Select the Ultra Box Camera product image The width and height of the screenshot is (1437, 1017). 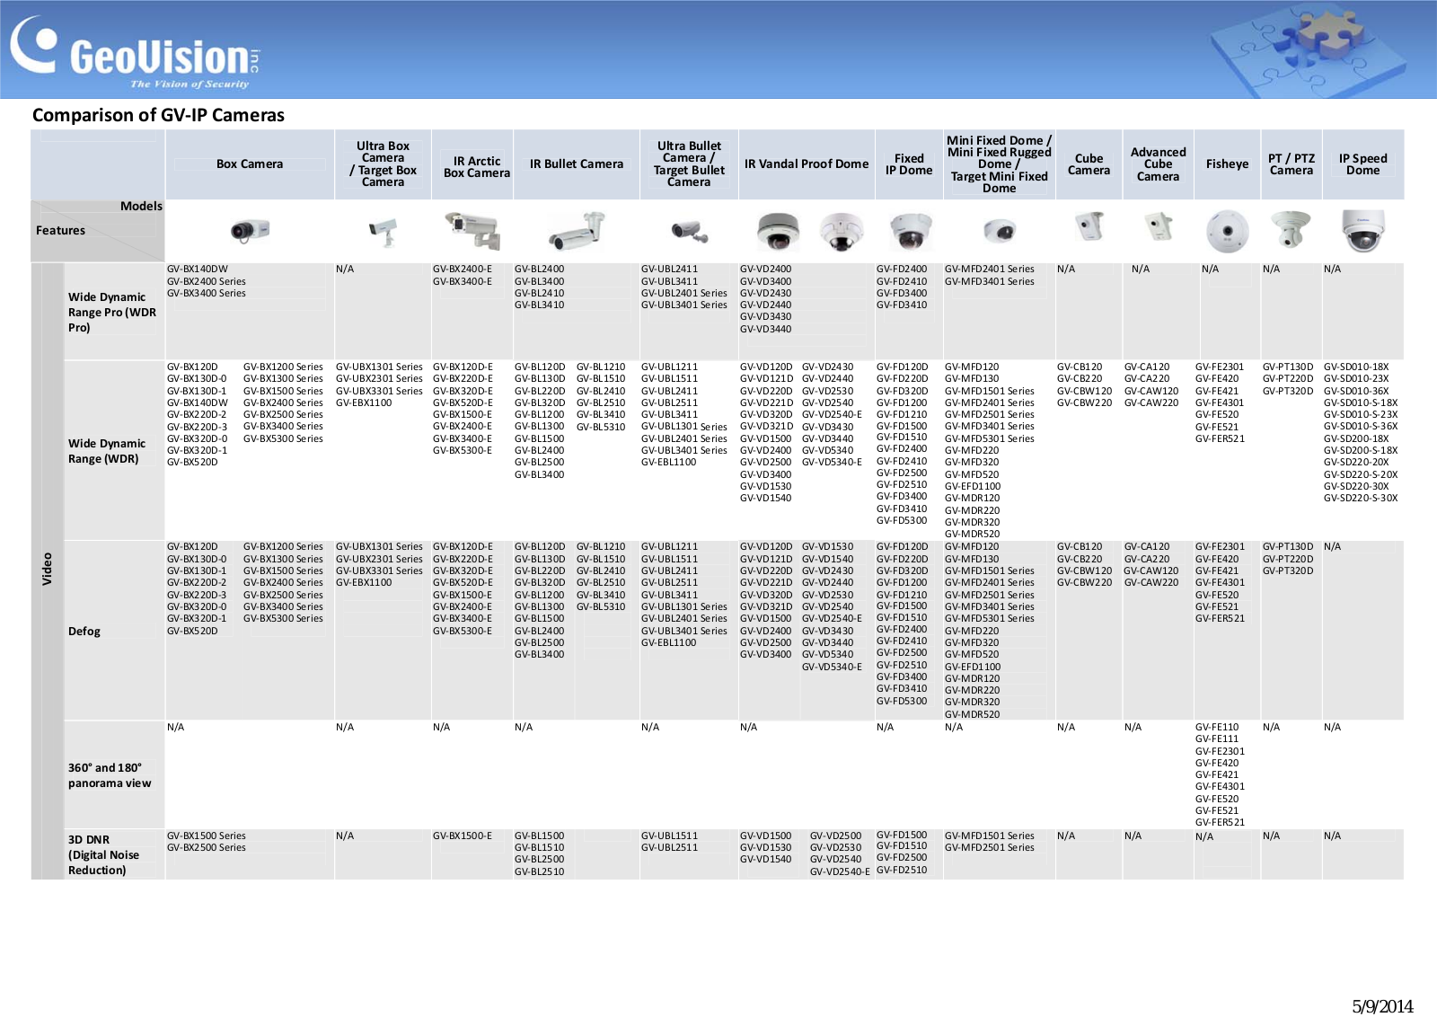[x=383, y=232]
